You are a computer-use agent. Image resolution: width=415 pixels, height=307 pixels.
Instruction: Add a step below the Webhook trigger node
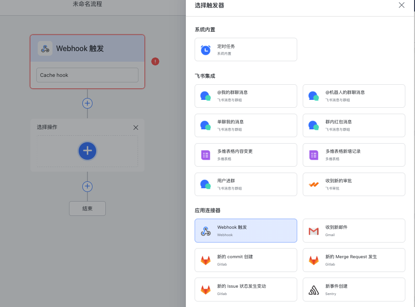[x=87, y=103]
